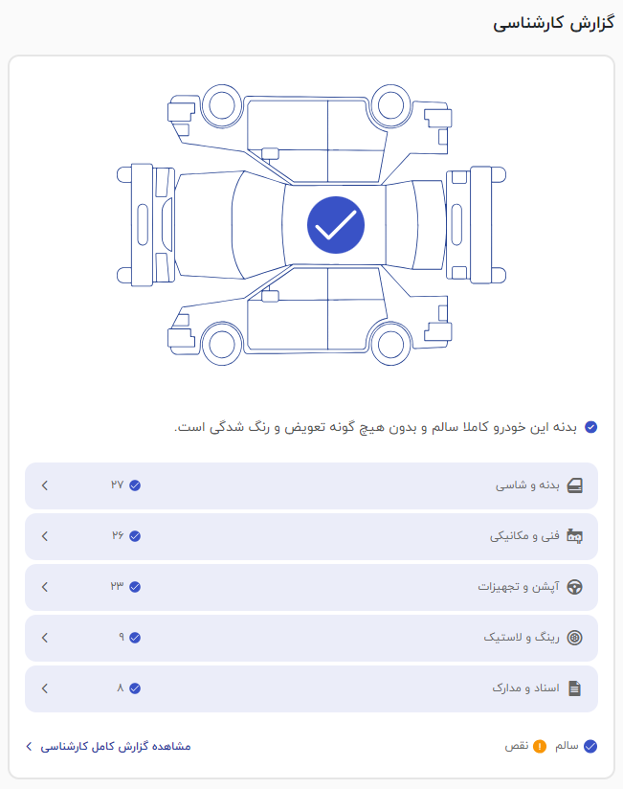Click the orange defect warning icon
Viewport: 623px width, 789px height.
pos(540,746)
